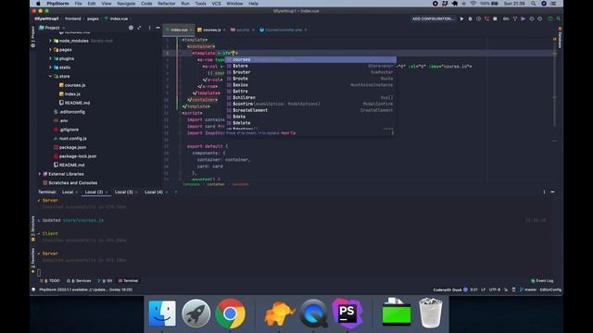Close the Local (2) terminal tab

(x=107, y=192)
